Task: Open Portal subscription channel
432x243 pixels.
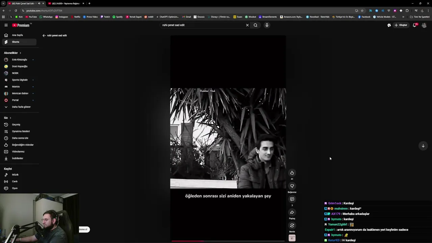Action: (19, 100)
